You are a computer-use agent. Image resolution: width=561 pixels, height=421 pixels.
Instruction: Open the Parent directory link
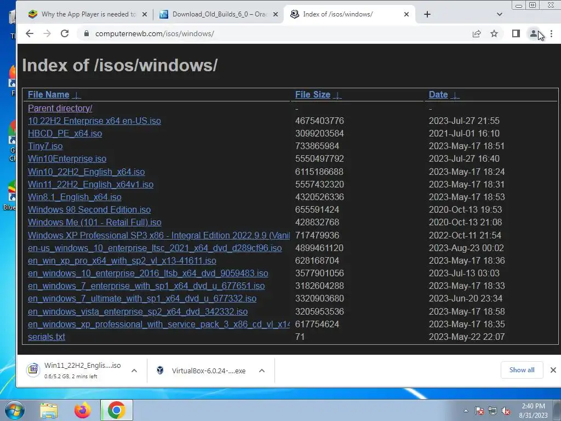pos(60,108)
